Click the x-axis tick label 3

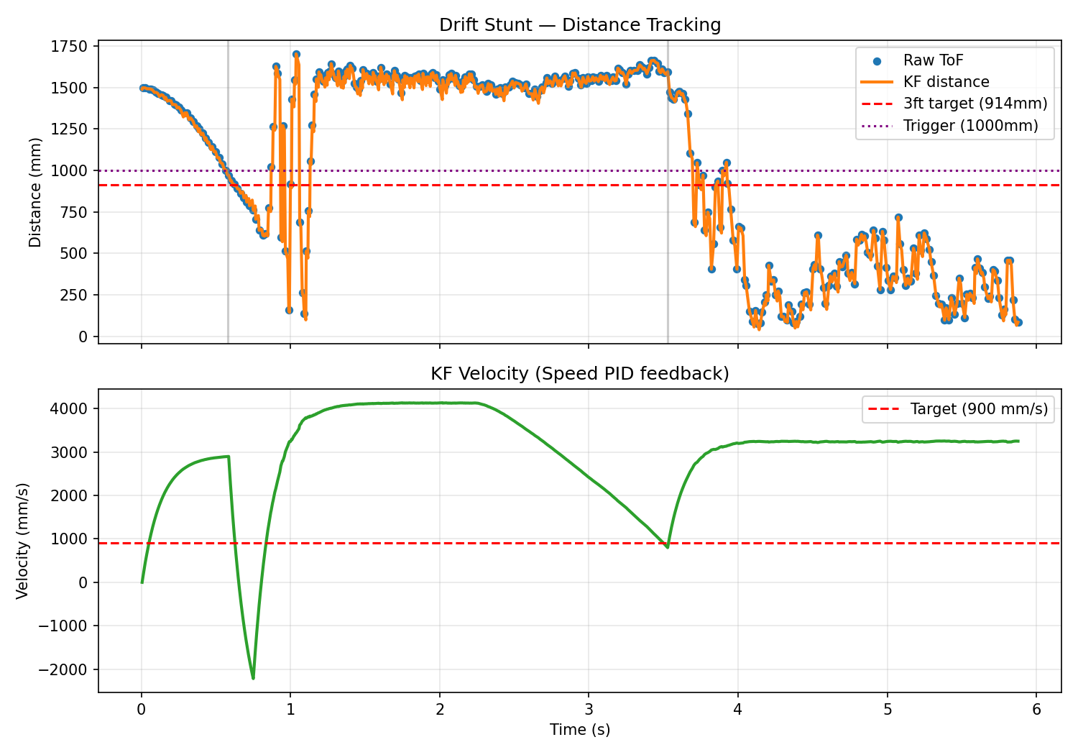tap(589, 710)
